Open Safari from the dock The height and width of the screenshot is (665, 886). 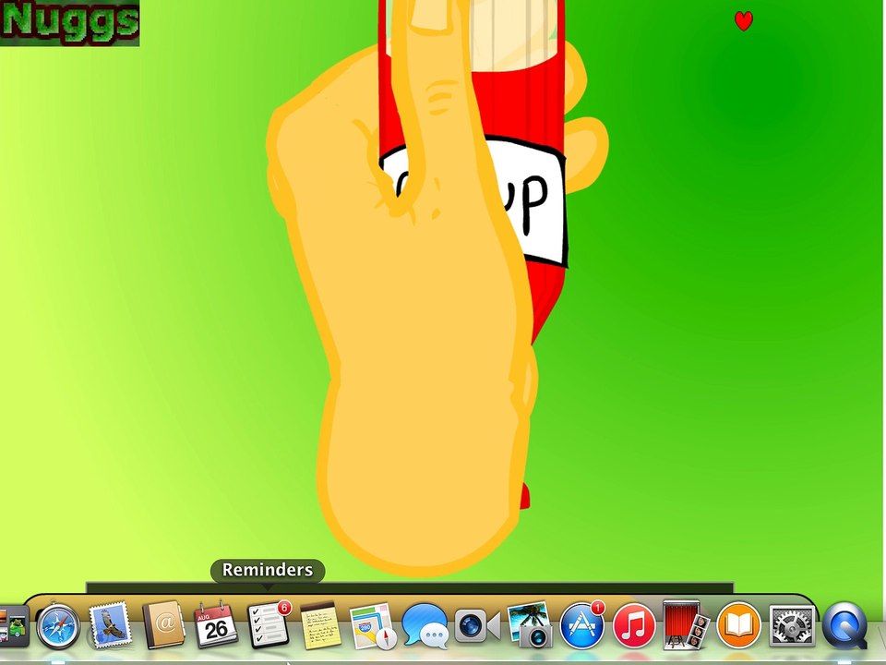click(x=58, y=626)
